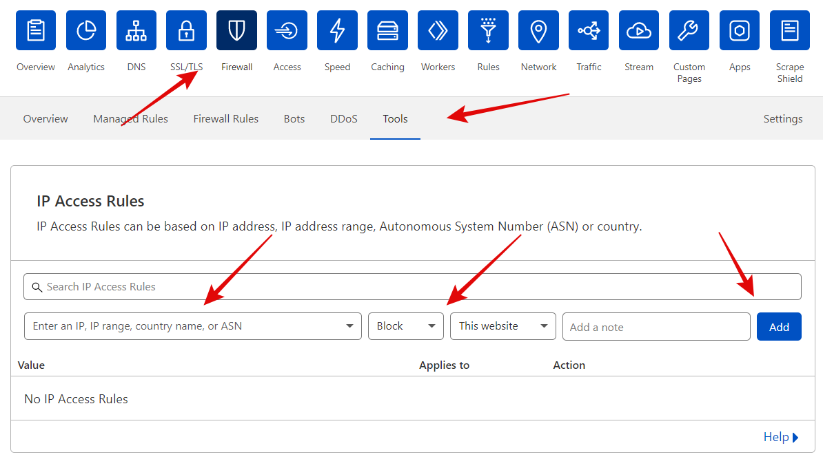Switch to the DDoS tab
The height and width of the screenshot is (459, 823).
tap(344, 119)
